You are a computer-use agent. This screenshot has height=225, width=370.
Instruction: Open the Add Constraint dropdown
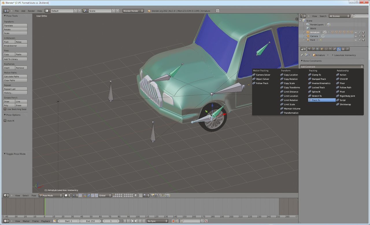[x=332, y=67]
